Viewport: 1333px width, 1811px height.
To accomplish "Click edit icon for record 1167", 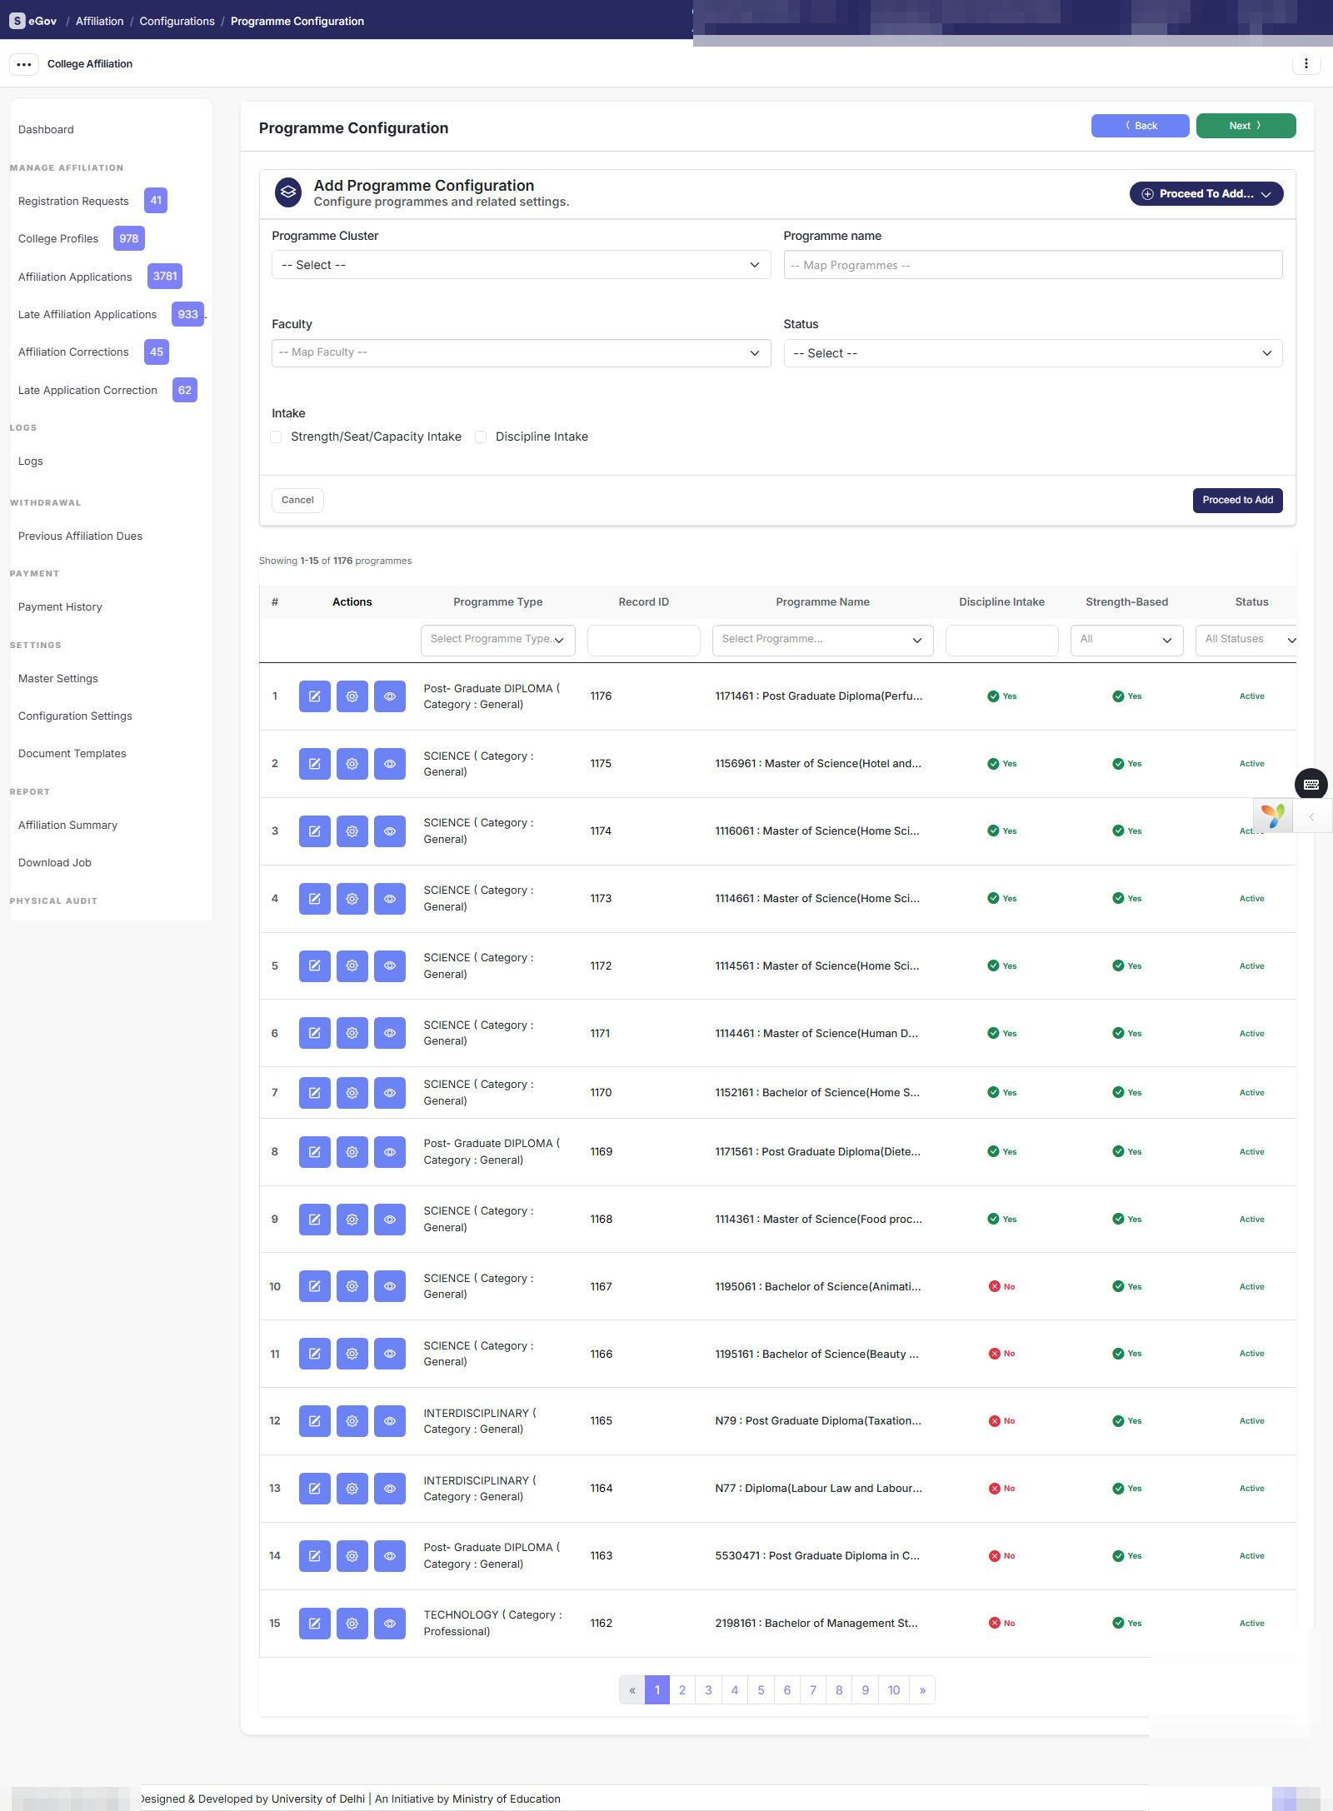I will pos(314,1286).
